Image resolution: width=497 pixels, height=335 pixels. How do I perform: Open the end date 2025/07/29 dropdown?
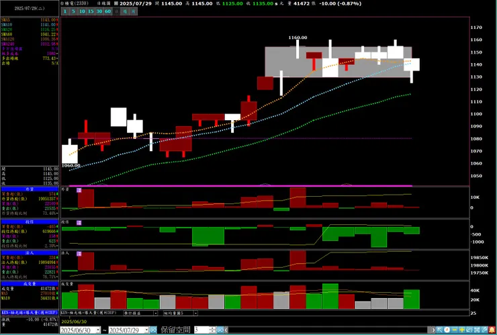(147, 330)
